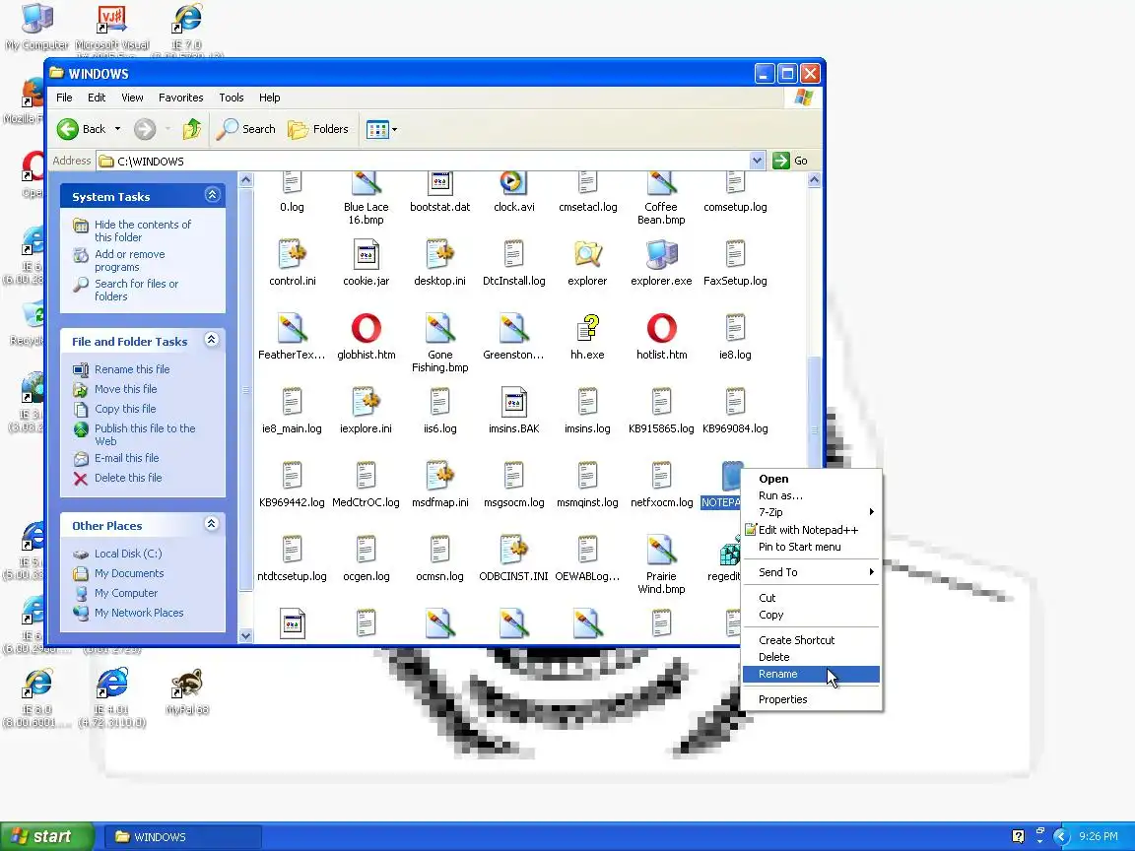
Task: Choose Copy in the context menu
Action: coord(811,615)
